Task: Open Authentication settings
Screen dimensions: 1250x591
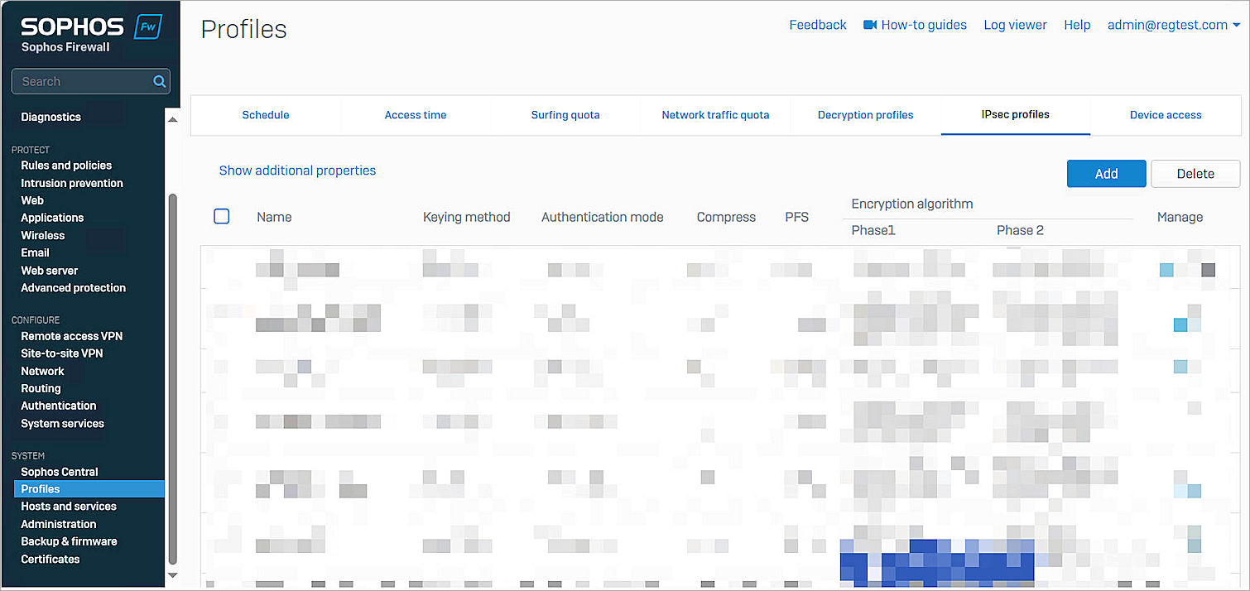Action: pos(59,406)
